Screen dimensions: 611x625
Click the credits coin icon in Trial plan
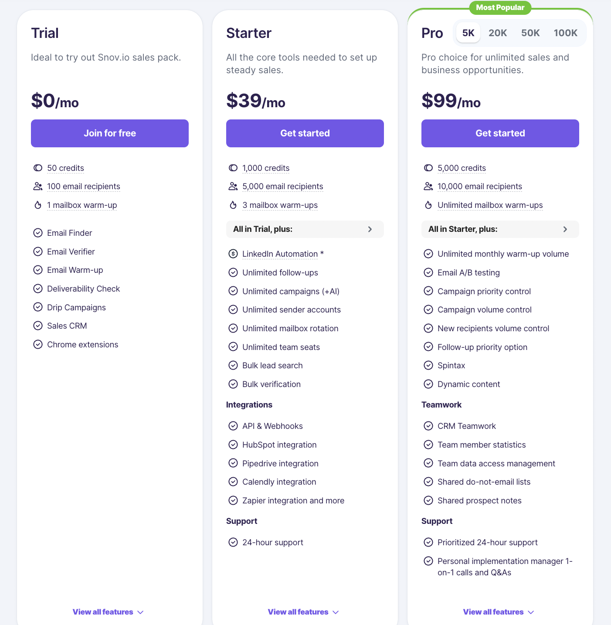tap(37, 168)
